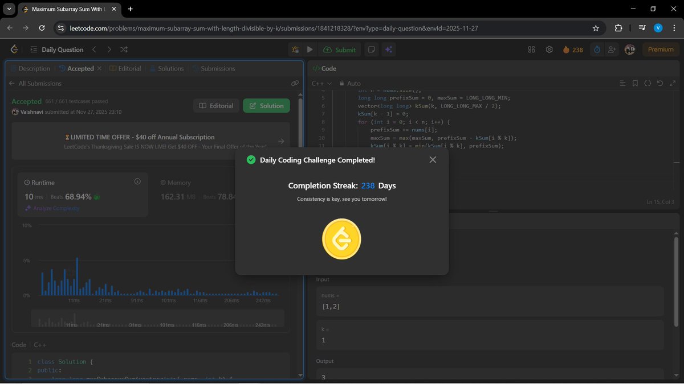Screen dimensions: 684x384
Task: Open the layout grid icon
Action: point(532,49)
